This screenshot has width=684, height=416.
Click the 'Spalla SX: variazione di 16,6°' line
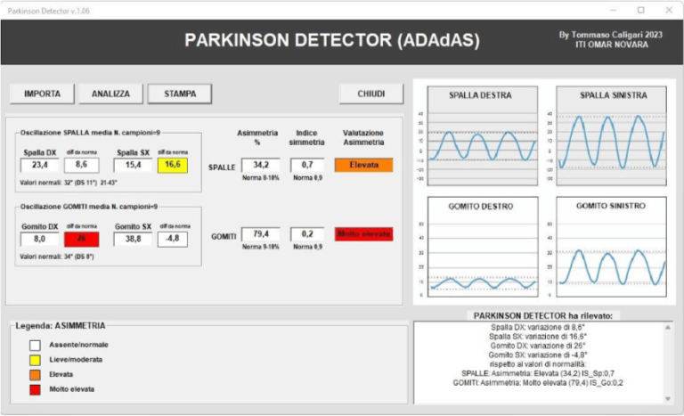point(538,337)
